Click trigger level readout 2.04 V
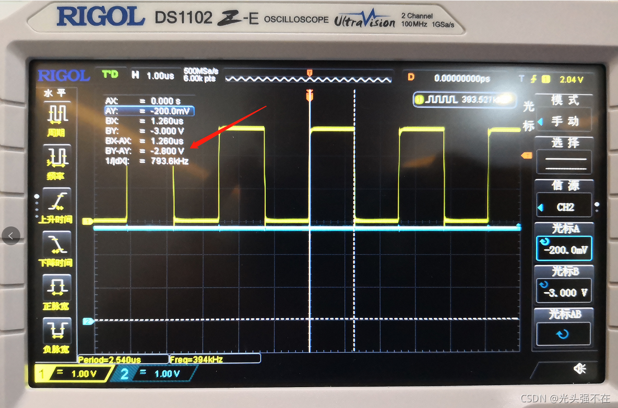This screenshot has width=618, height=408. tap(571, 79)
